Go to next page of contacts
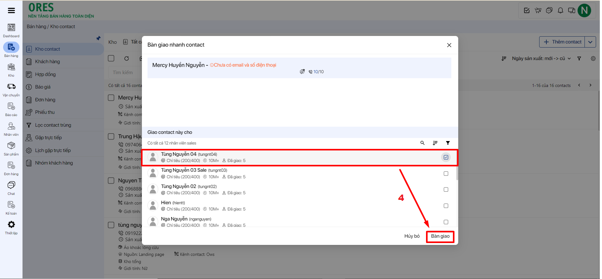Image resolution: width=602 pixels, height=279 pixels. tap(590, 85)
